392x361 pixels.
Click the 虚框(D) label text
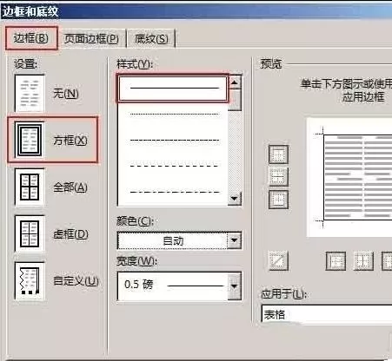70,234
